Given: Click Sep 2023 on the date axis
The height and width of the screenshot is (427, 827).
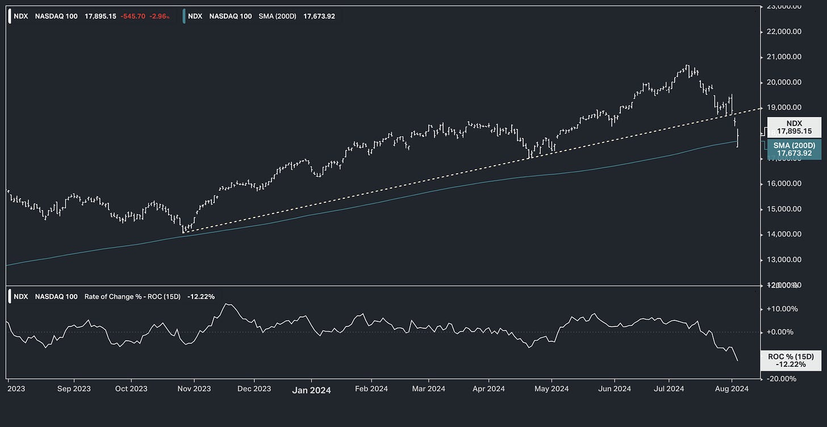Looking at the screenshot, I should pos(74,389).
